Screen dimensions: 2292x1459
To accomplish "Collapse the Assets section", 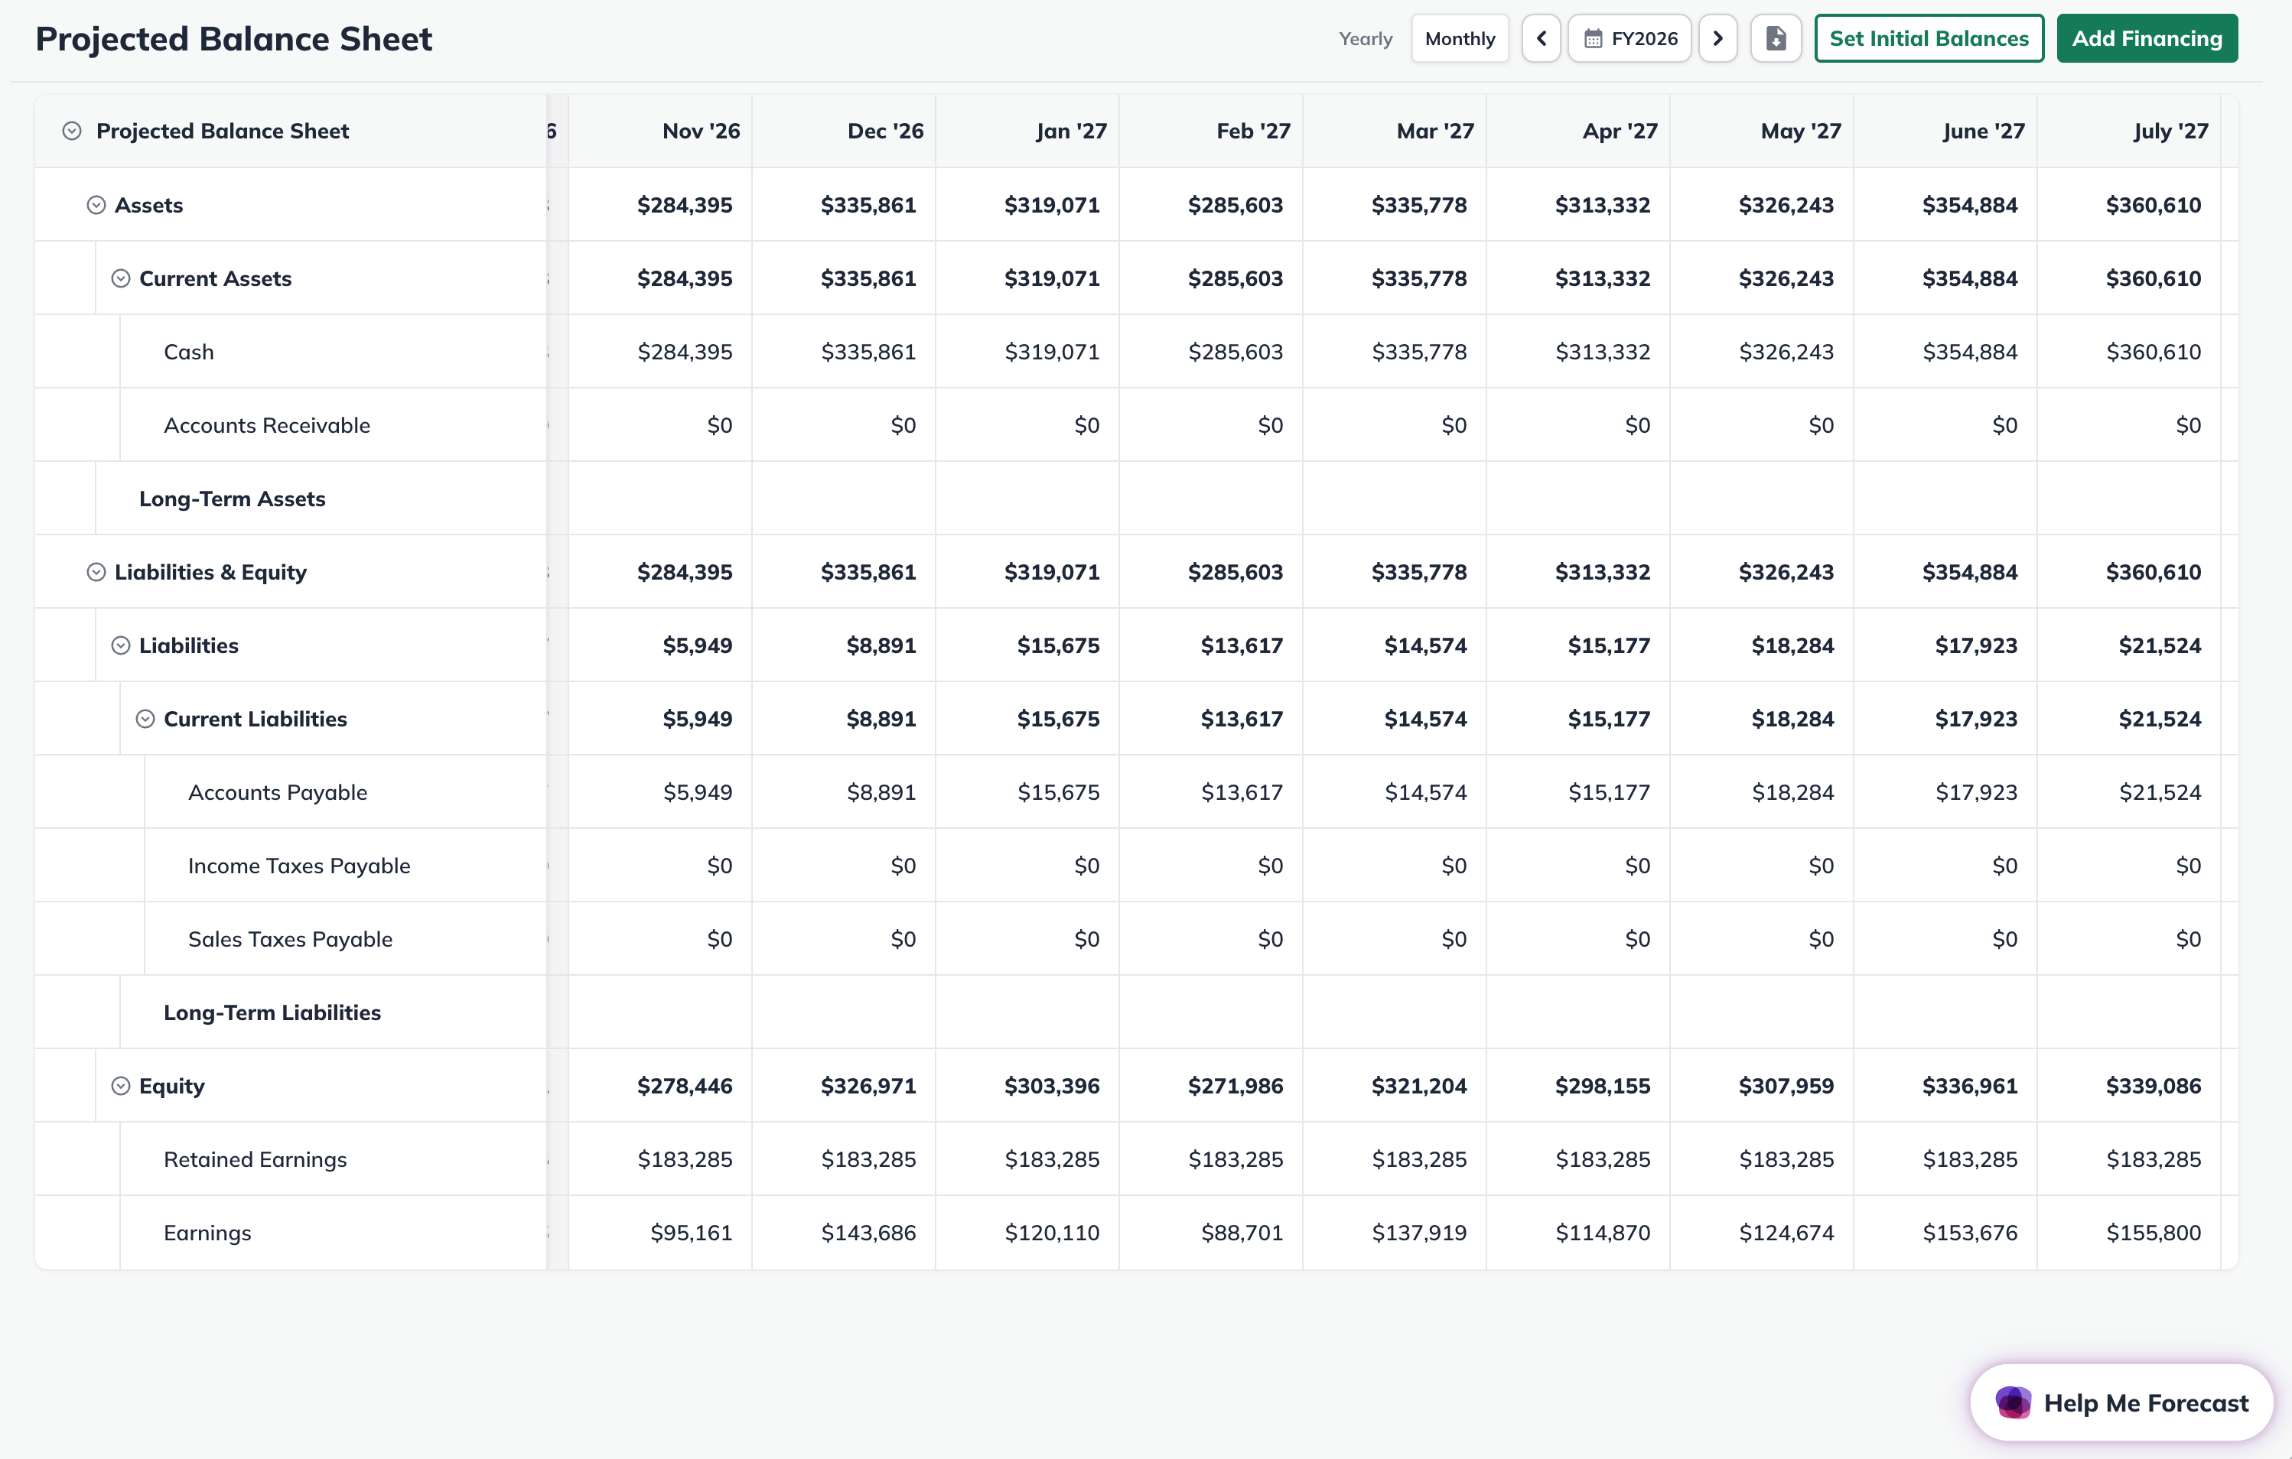I will [x=96, y=204].
